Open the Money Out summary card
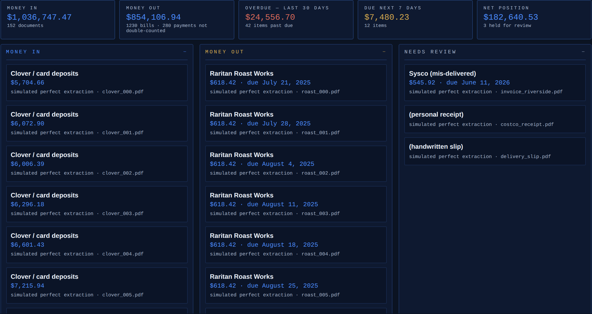Screen dimensions: 592x314 pyautogui.click(x=177, y=20)
